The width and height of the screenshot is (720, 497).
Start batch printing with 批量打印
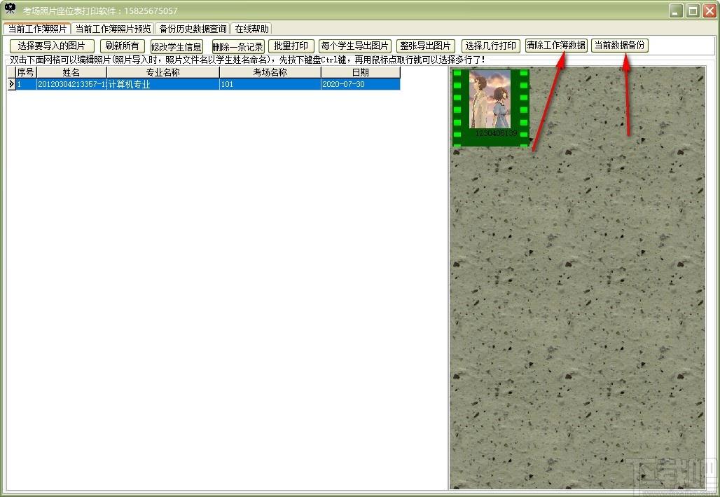[291, 46]
